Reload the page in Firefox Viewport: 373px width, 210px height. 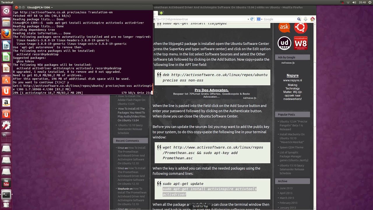click(252, 19)
